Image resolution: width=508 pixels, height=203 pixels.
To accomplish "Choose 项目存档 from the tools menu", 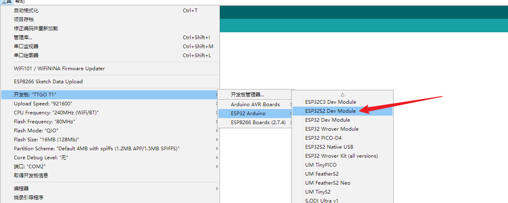I will [110, 20].
